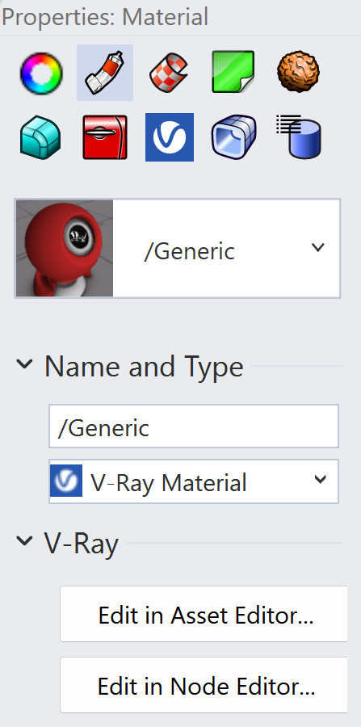The image size is (361, 727).
Task: Click the Properties: Material panel title
Action: point(105,17)
